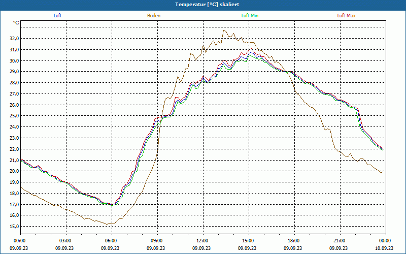Click the 23,0 y-axis value

click(x=14, y=138)
